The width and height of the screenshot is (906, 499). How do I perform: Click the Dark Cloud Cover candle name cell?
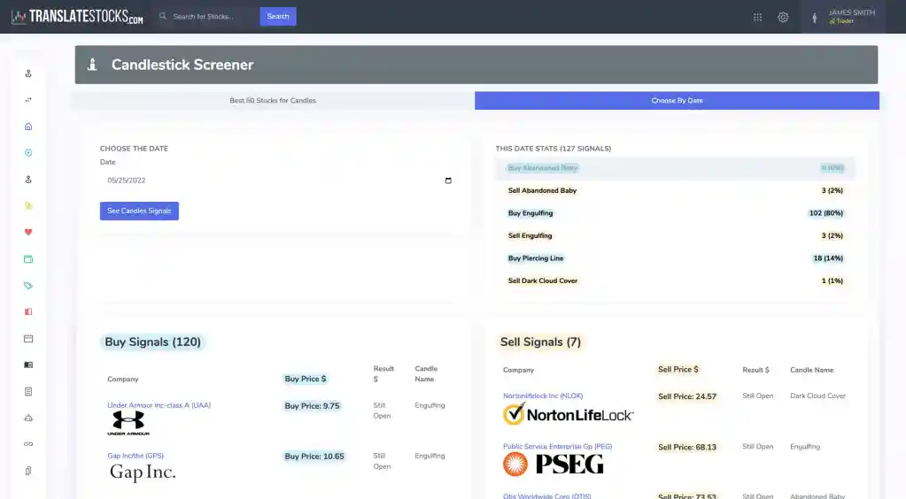817,396
